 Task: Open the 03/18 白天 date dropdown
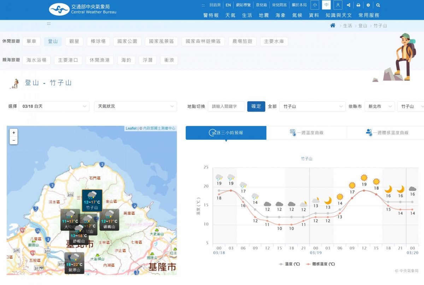(54, 106)
